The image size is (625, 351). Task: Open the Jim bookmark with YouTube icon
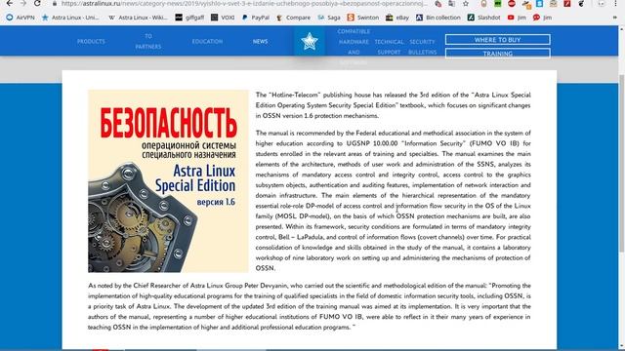coord(517,18)
